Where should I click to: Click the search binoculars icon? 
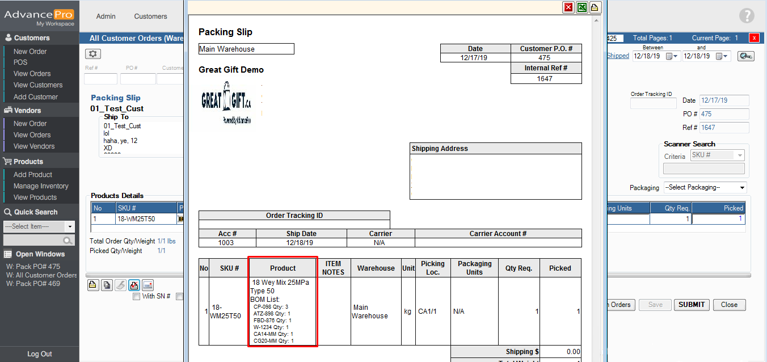point(745,56)
